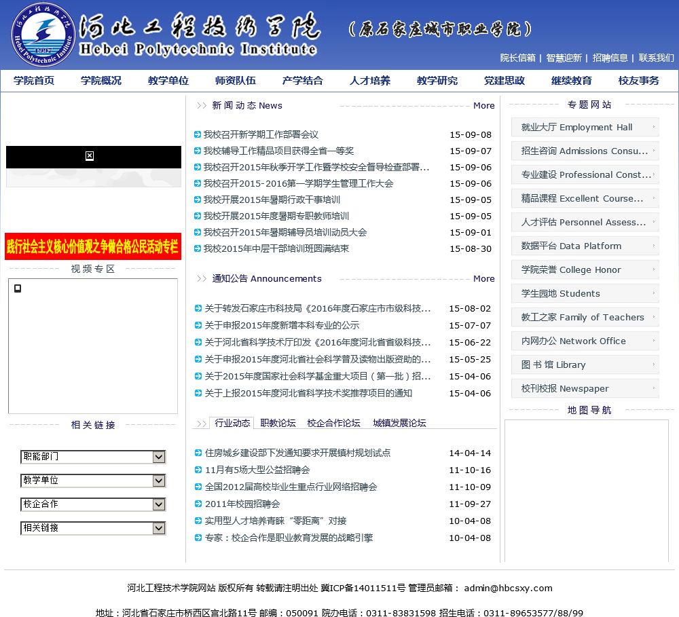Click the double chevron icon beside 新闻动态 News
The image size is (679, 617).
pyautogui.click(x=202, y=106)
